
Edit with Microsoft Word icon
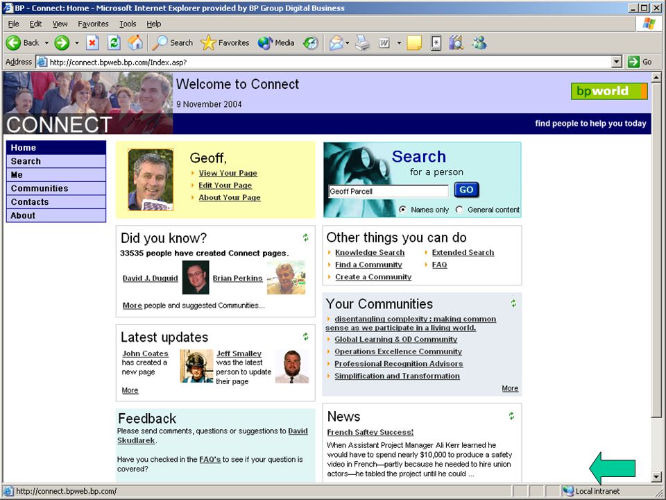point(384,42)
